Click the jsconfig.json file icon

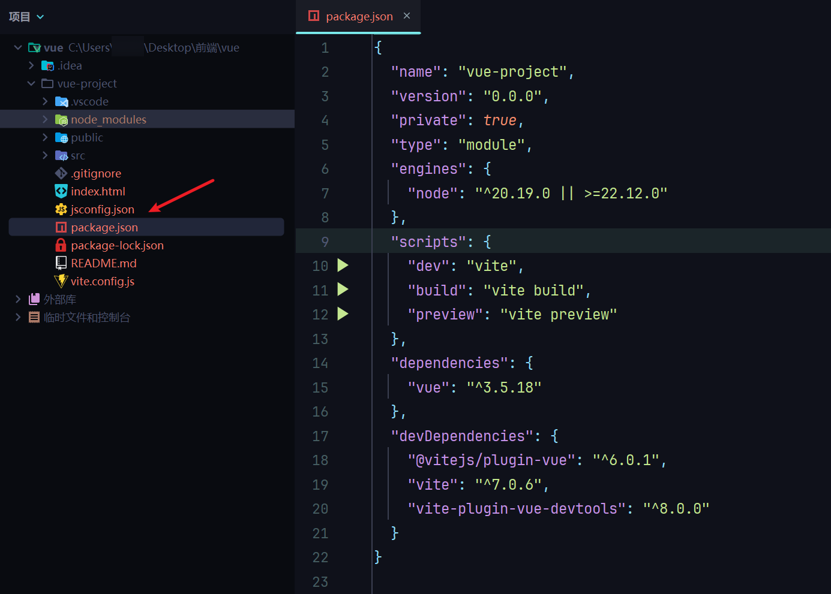coord(61,209)
